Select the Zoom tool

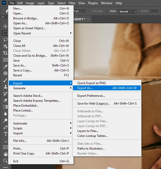point(5,161)
